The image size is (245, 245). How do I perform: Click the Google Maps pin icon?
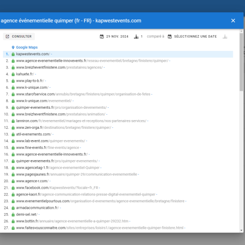tap(13, 48)
